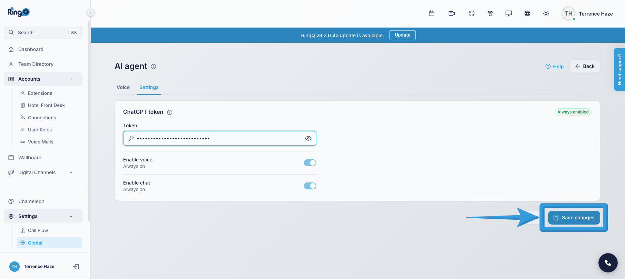Image resolution: width=625 pixels, height=279 pixels.
Task: Open Chameleon in the sidebar
Action: (x=43, y=201)
